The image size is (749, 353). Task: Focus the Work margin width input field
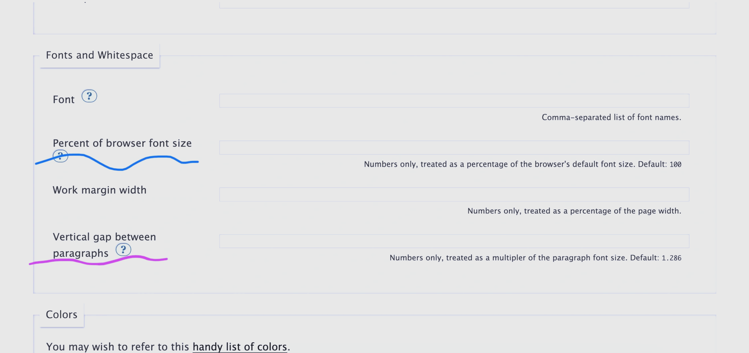(x=454, y=195)
